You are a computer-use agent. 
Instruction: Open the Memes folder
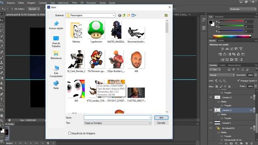tap(76, 32)
